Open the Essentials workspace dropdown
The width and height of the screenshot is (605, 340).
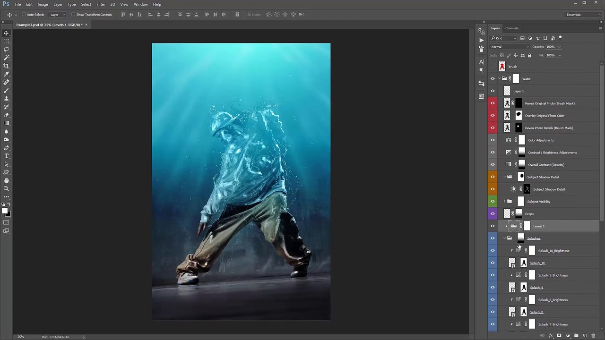583,15
